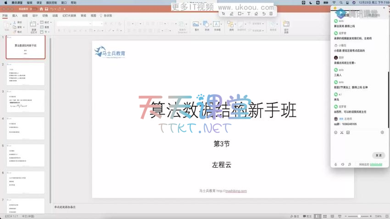Toggle the microphone in the chat panel

(336, 164)
